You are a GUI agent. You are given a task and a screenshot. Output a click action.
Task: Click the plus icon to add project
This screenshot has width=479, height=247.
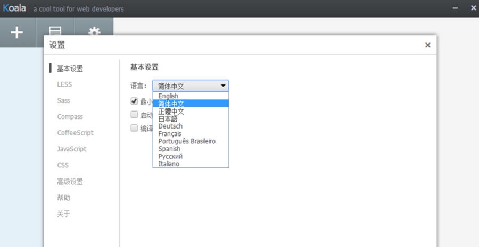17,32
